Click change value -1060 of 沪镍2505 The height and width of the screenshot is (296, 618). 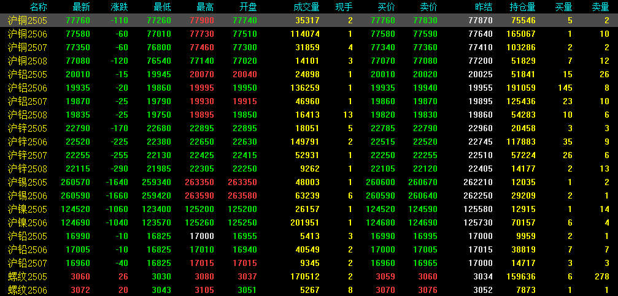point(117,210)
